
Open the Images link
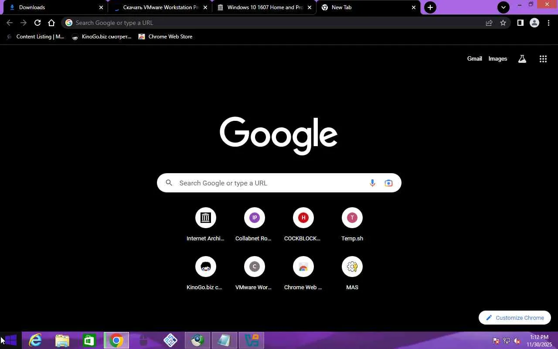(x=497, y=58)
